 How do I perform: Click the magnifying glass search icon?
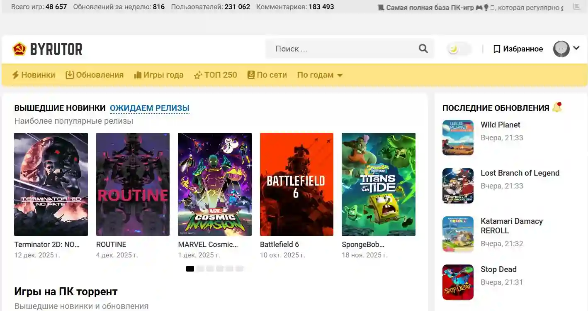point(423,49)
